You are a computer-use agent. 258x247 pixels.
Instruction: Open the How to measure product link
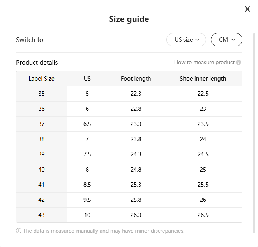pyautogui.click(x=204, y=62)
